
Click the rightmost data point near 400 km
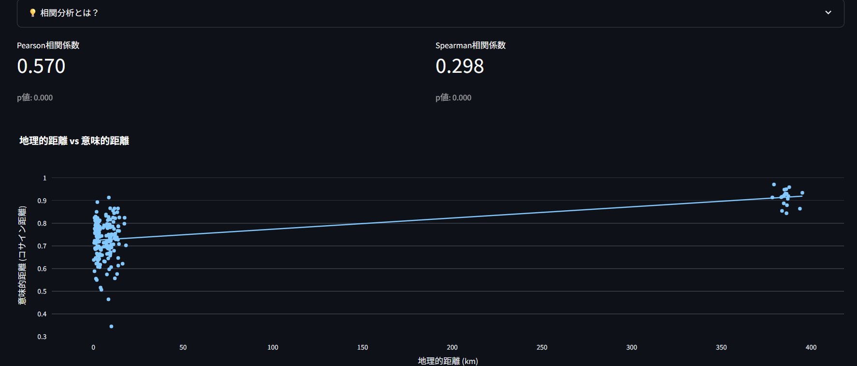(802, 193)
